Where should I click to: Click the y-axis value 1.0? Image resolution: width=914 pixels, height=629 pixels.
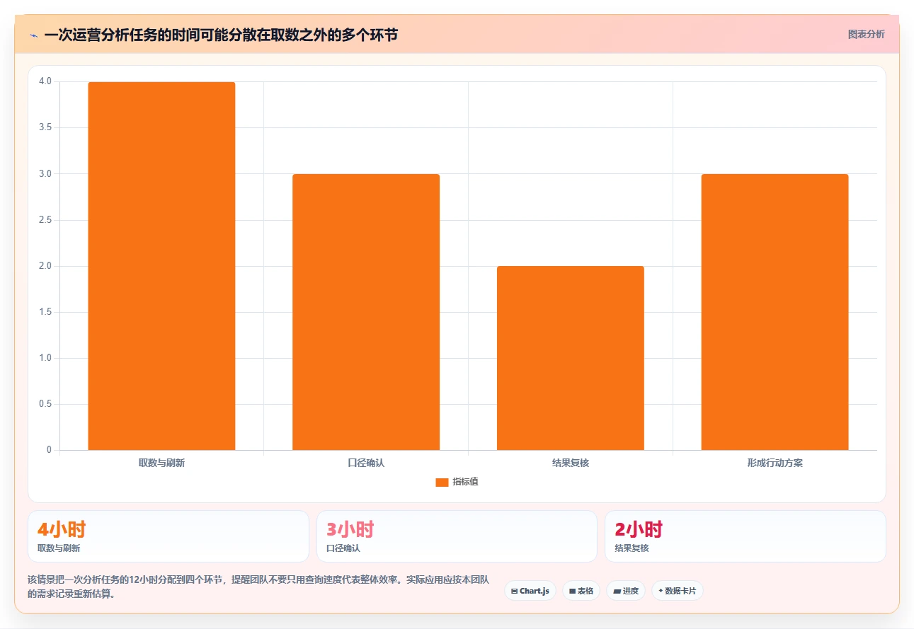tap(45, 358)
